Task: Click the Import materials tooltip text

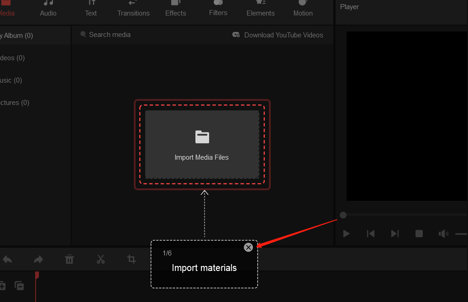Action: tap(204, 268)
